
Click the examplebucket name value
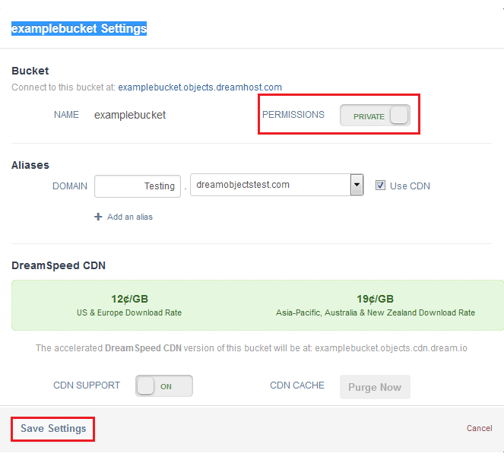(x=130, y=115)
